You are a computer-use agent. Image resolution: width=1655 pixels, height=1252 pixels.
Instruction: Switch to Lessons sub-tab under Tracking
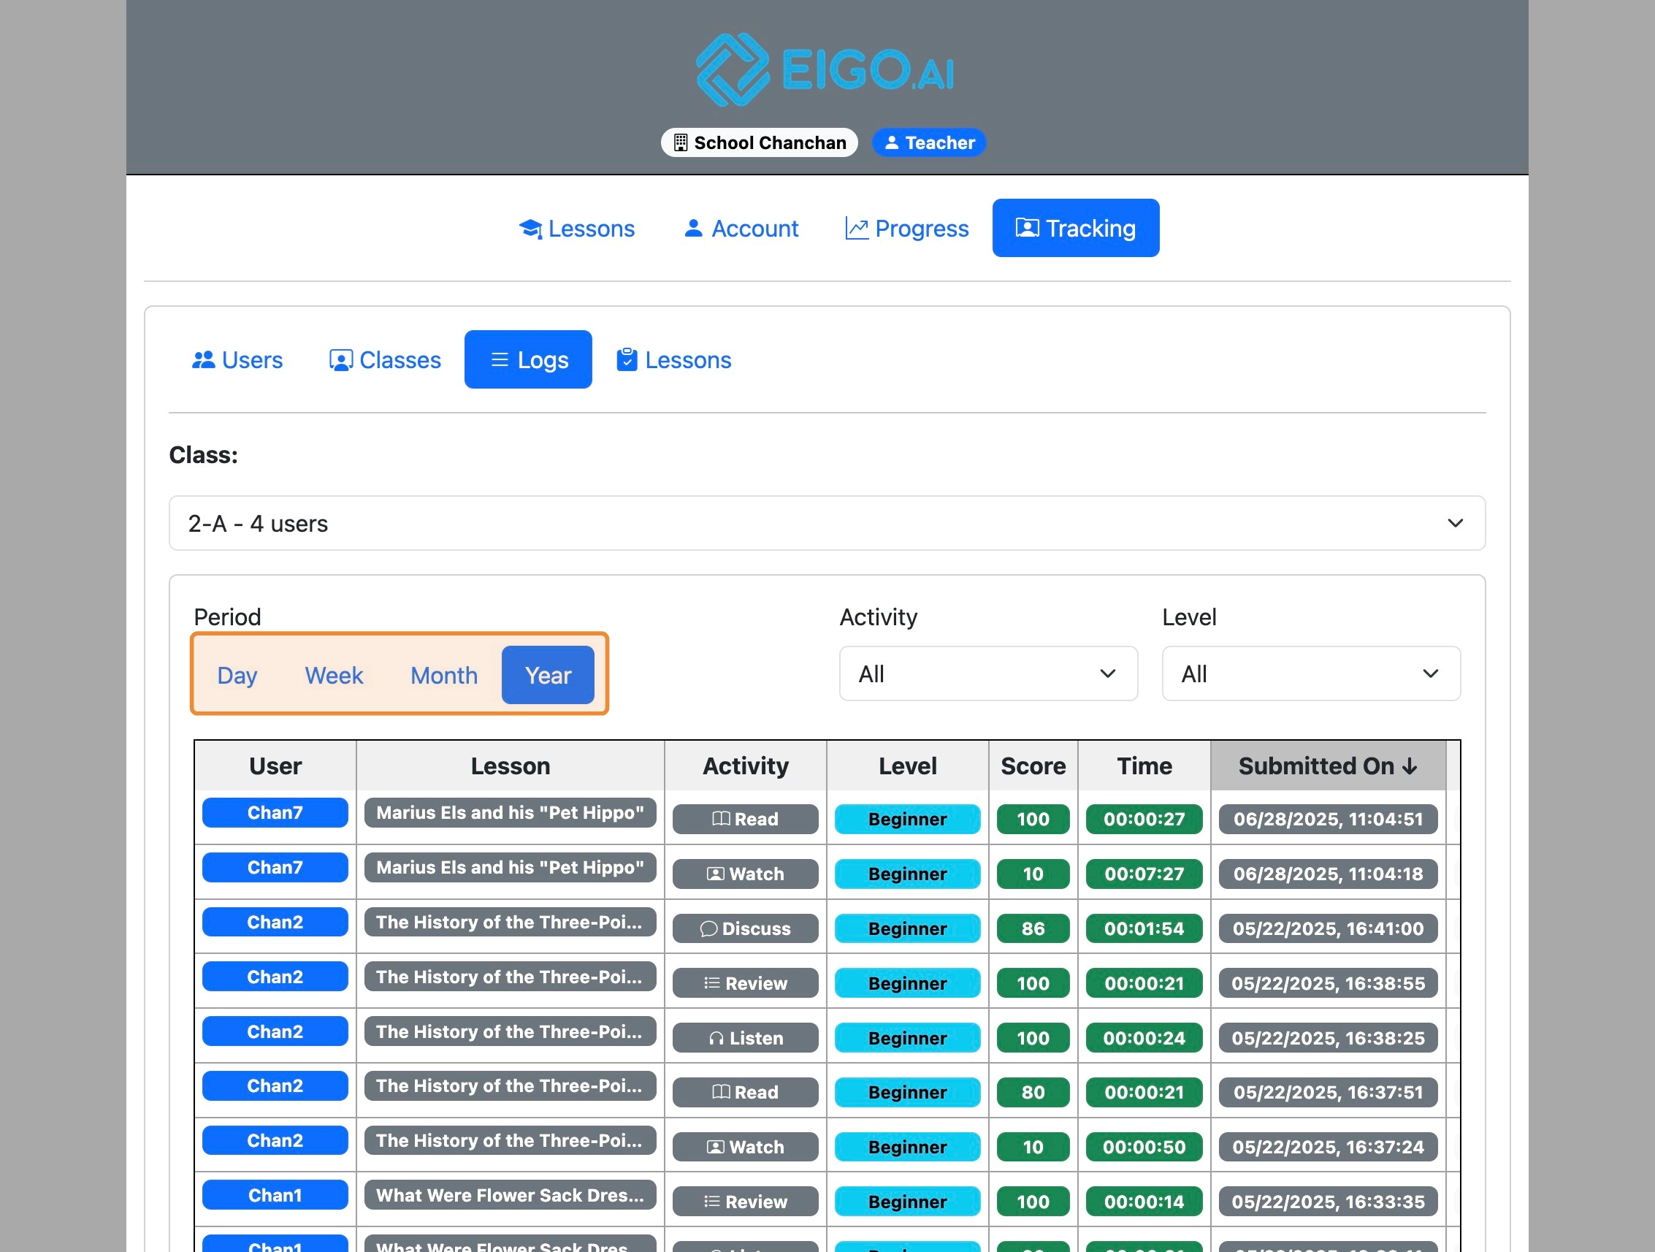(x=674, y=360)
